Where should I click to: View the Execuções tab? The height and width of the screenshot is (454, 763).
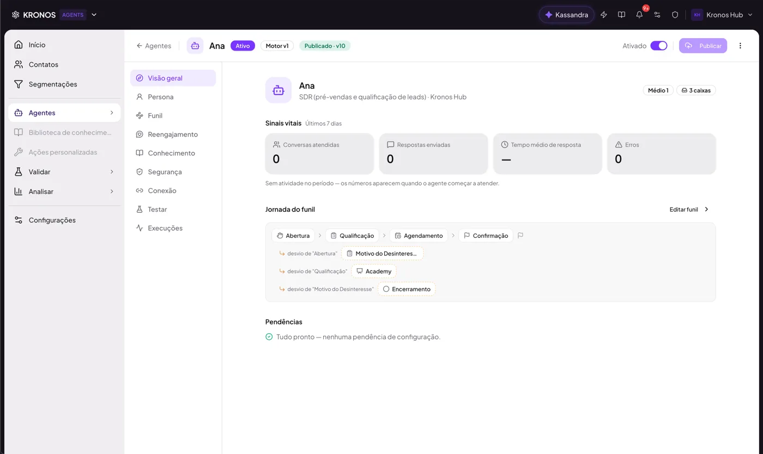(173, 228)
